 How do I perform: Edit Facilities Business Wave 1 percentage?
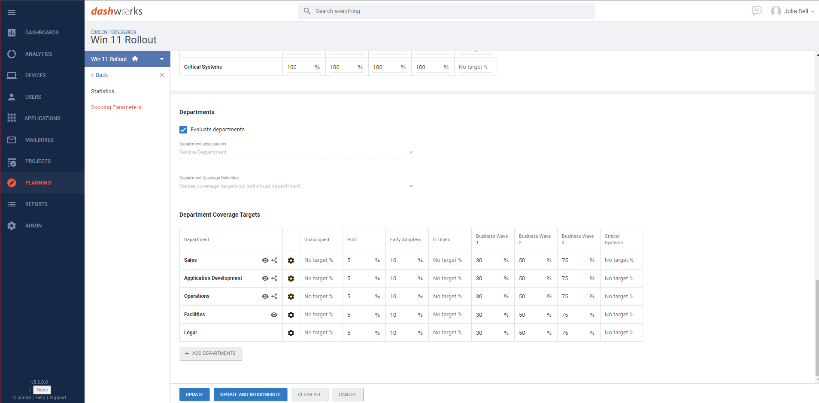pos(493,315)
